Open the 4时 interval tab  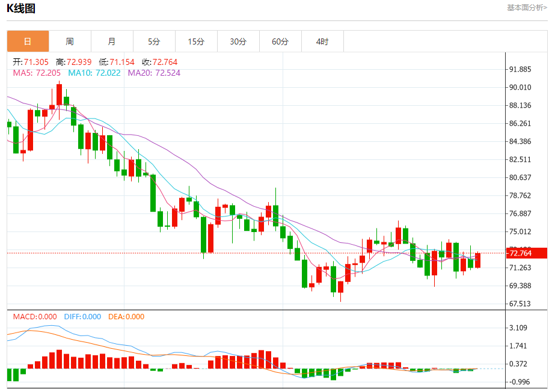coord(322,41)
